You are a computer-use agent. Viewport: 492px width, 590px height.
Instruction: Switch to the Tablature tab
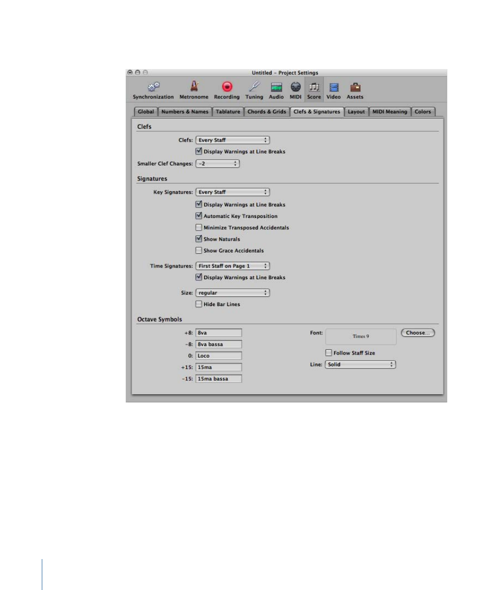[x=228, y=112]
